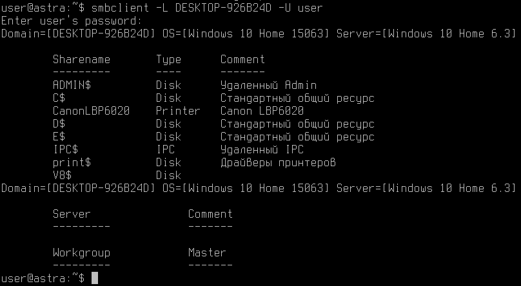Image resolution: width=521 pixels, height=286 pixels.
Task: Click the Драйверы принтеров comment text
Action: coord(278,162)
